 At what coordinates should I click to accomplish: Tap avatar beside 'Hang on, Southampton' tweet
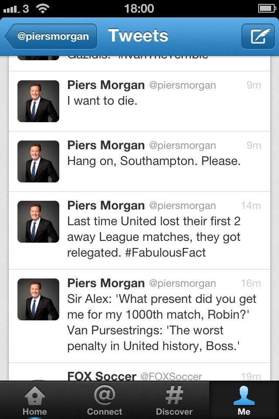click(x=38, y=161)
